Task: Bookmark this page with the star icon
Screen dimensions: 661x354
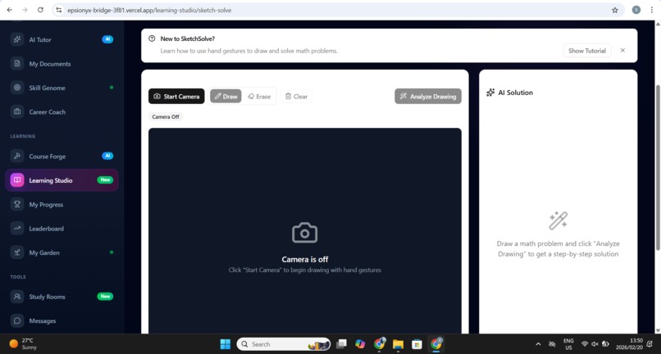Action: (x=614, y=10)
